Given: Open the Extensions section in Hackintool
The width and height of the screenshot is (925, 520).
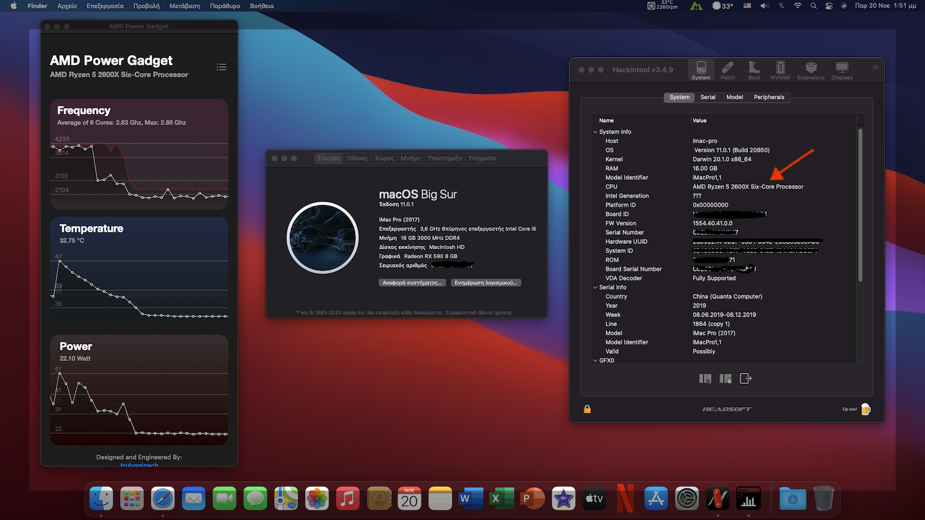Looking at the screenshot, I should [x=811, y=71].
